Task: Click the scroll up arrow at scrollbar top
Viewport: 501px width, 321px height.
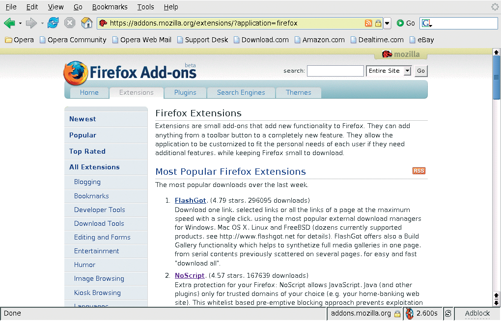Action: coord(496,52)
